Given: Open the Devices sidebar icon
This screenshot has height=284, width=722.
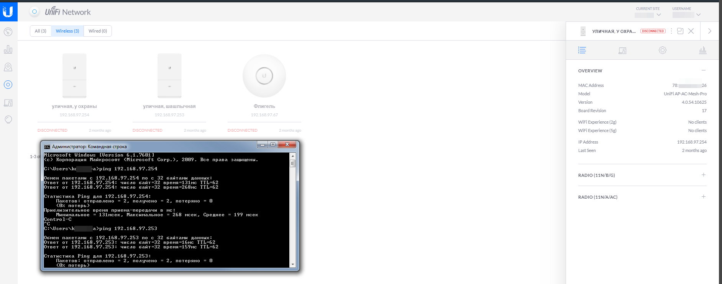Looking at the screenshot, I should click(8, 85).
